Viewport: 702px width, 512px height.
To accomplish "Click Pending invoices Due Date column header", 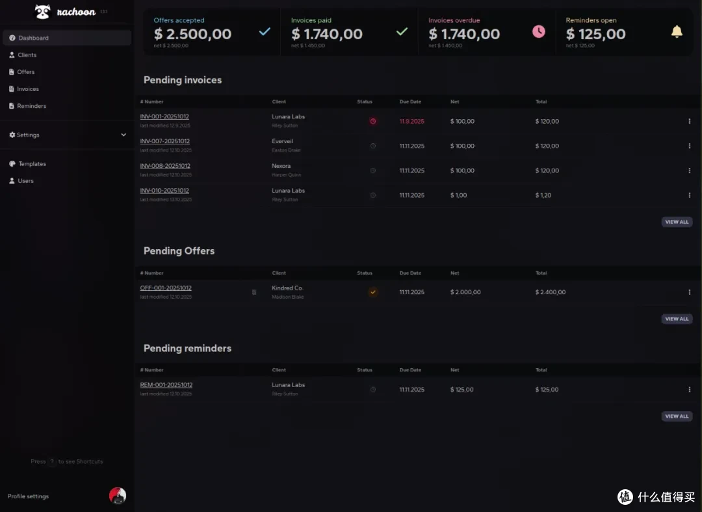I will pyautogui.click(x=410, y=101).
